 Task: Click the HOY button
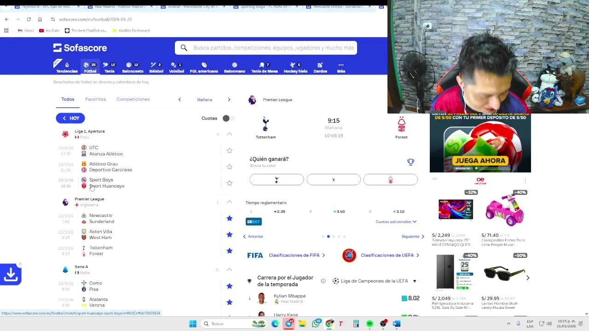point(70,118)
